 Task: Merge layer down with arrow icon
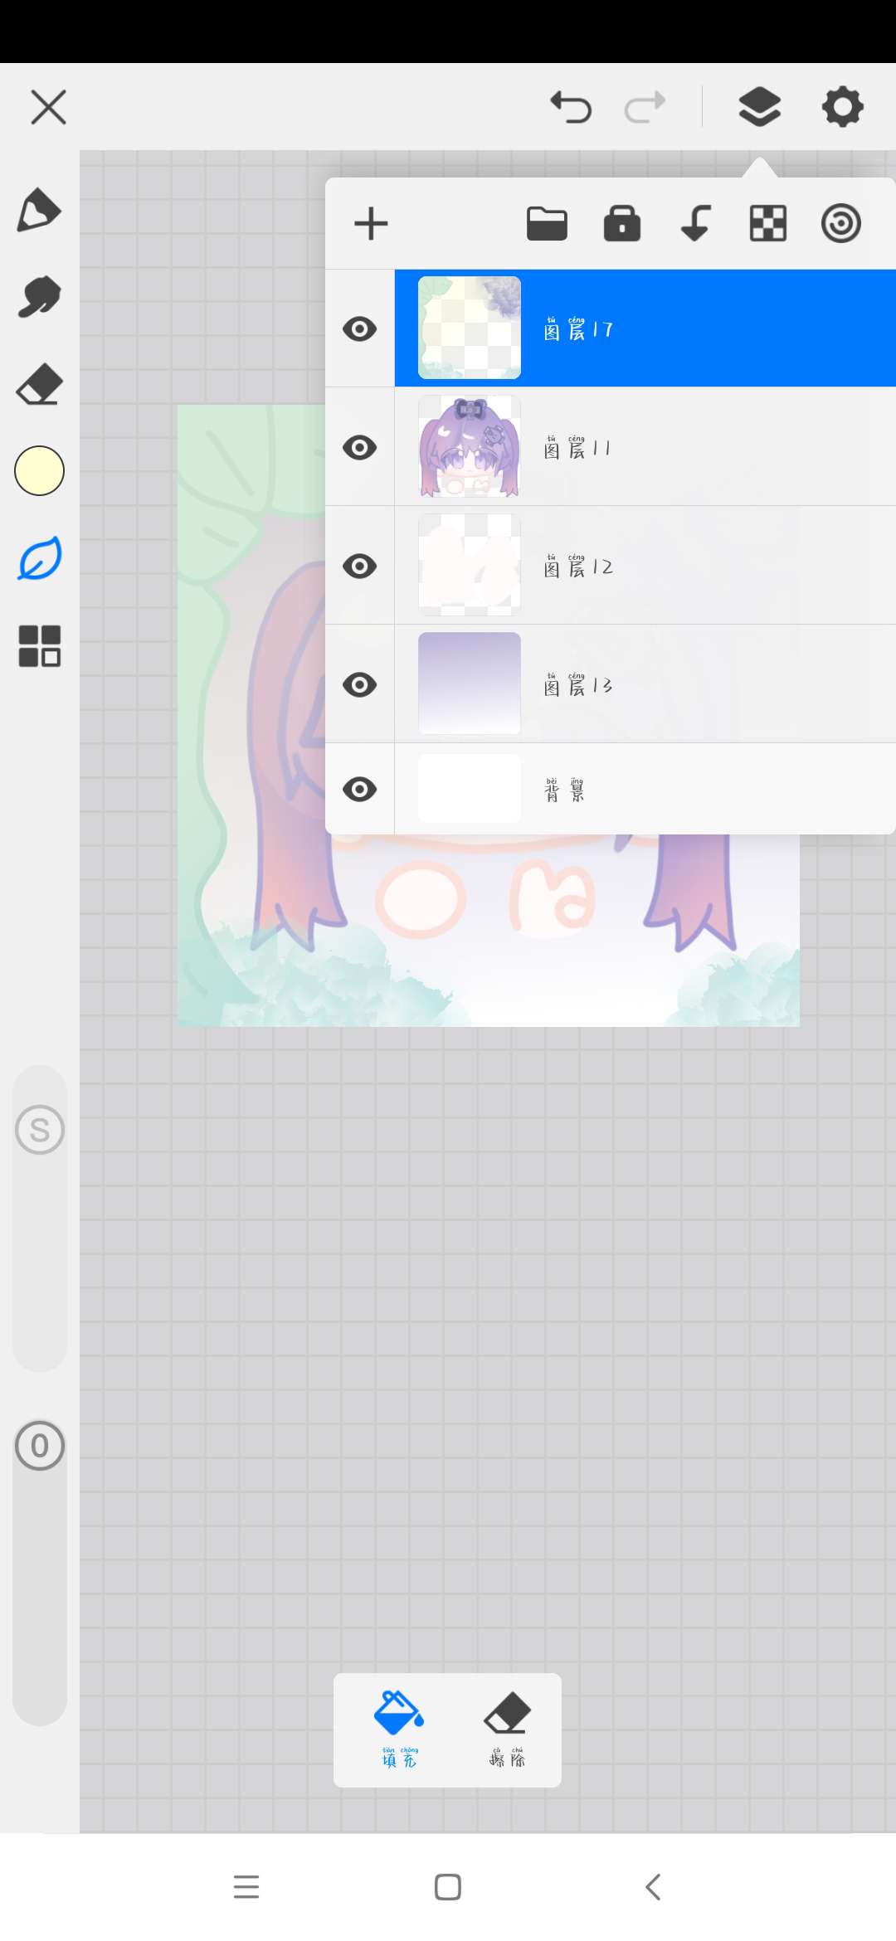(695, 224)
